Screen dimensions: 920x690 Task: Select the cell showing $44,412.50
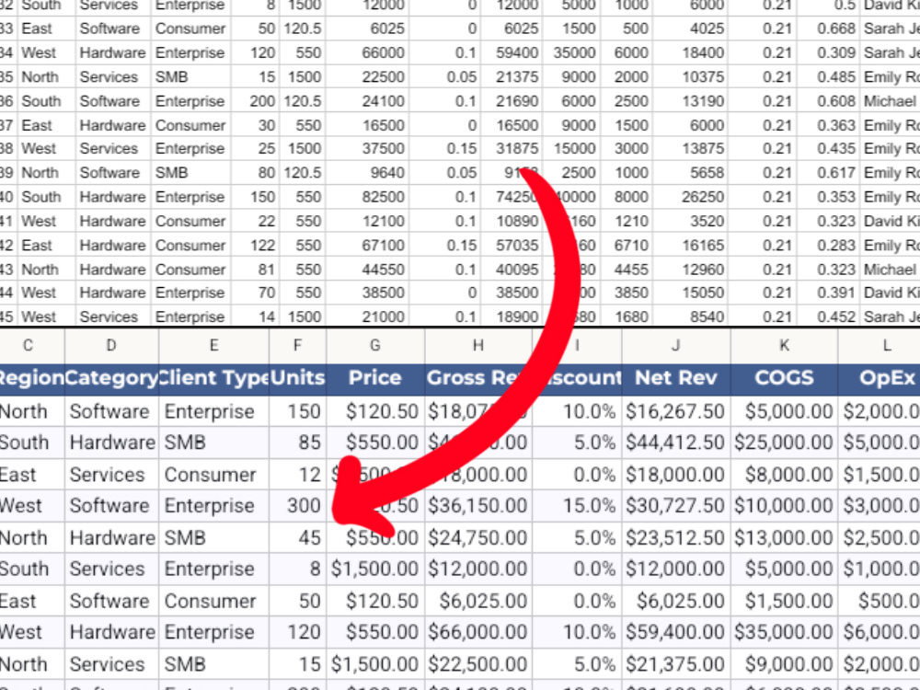[x=676, y=443]
